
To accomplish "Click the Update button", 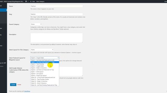I will point(13,84).
